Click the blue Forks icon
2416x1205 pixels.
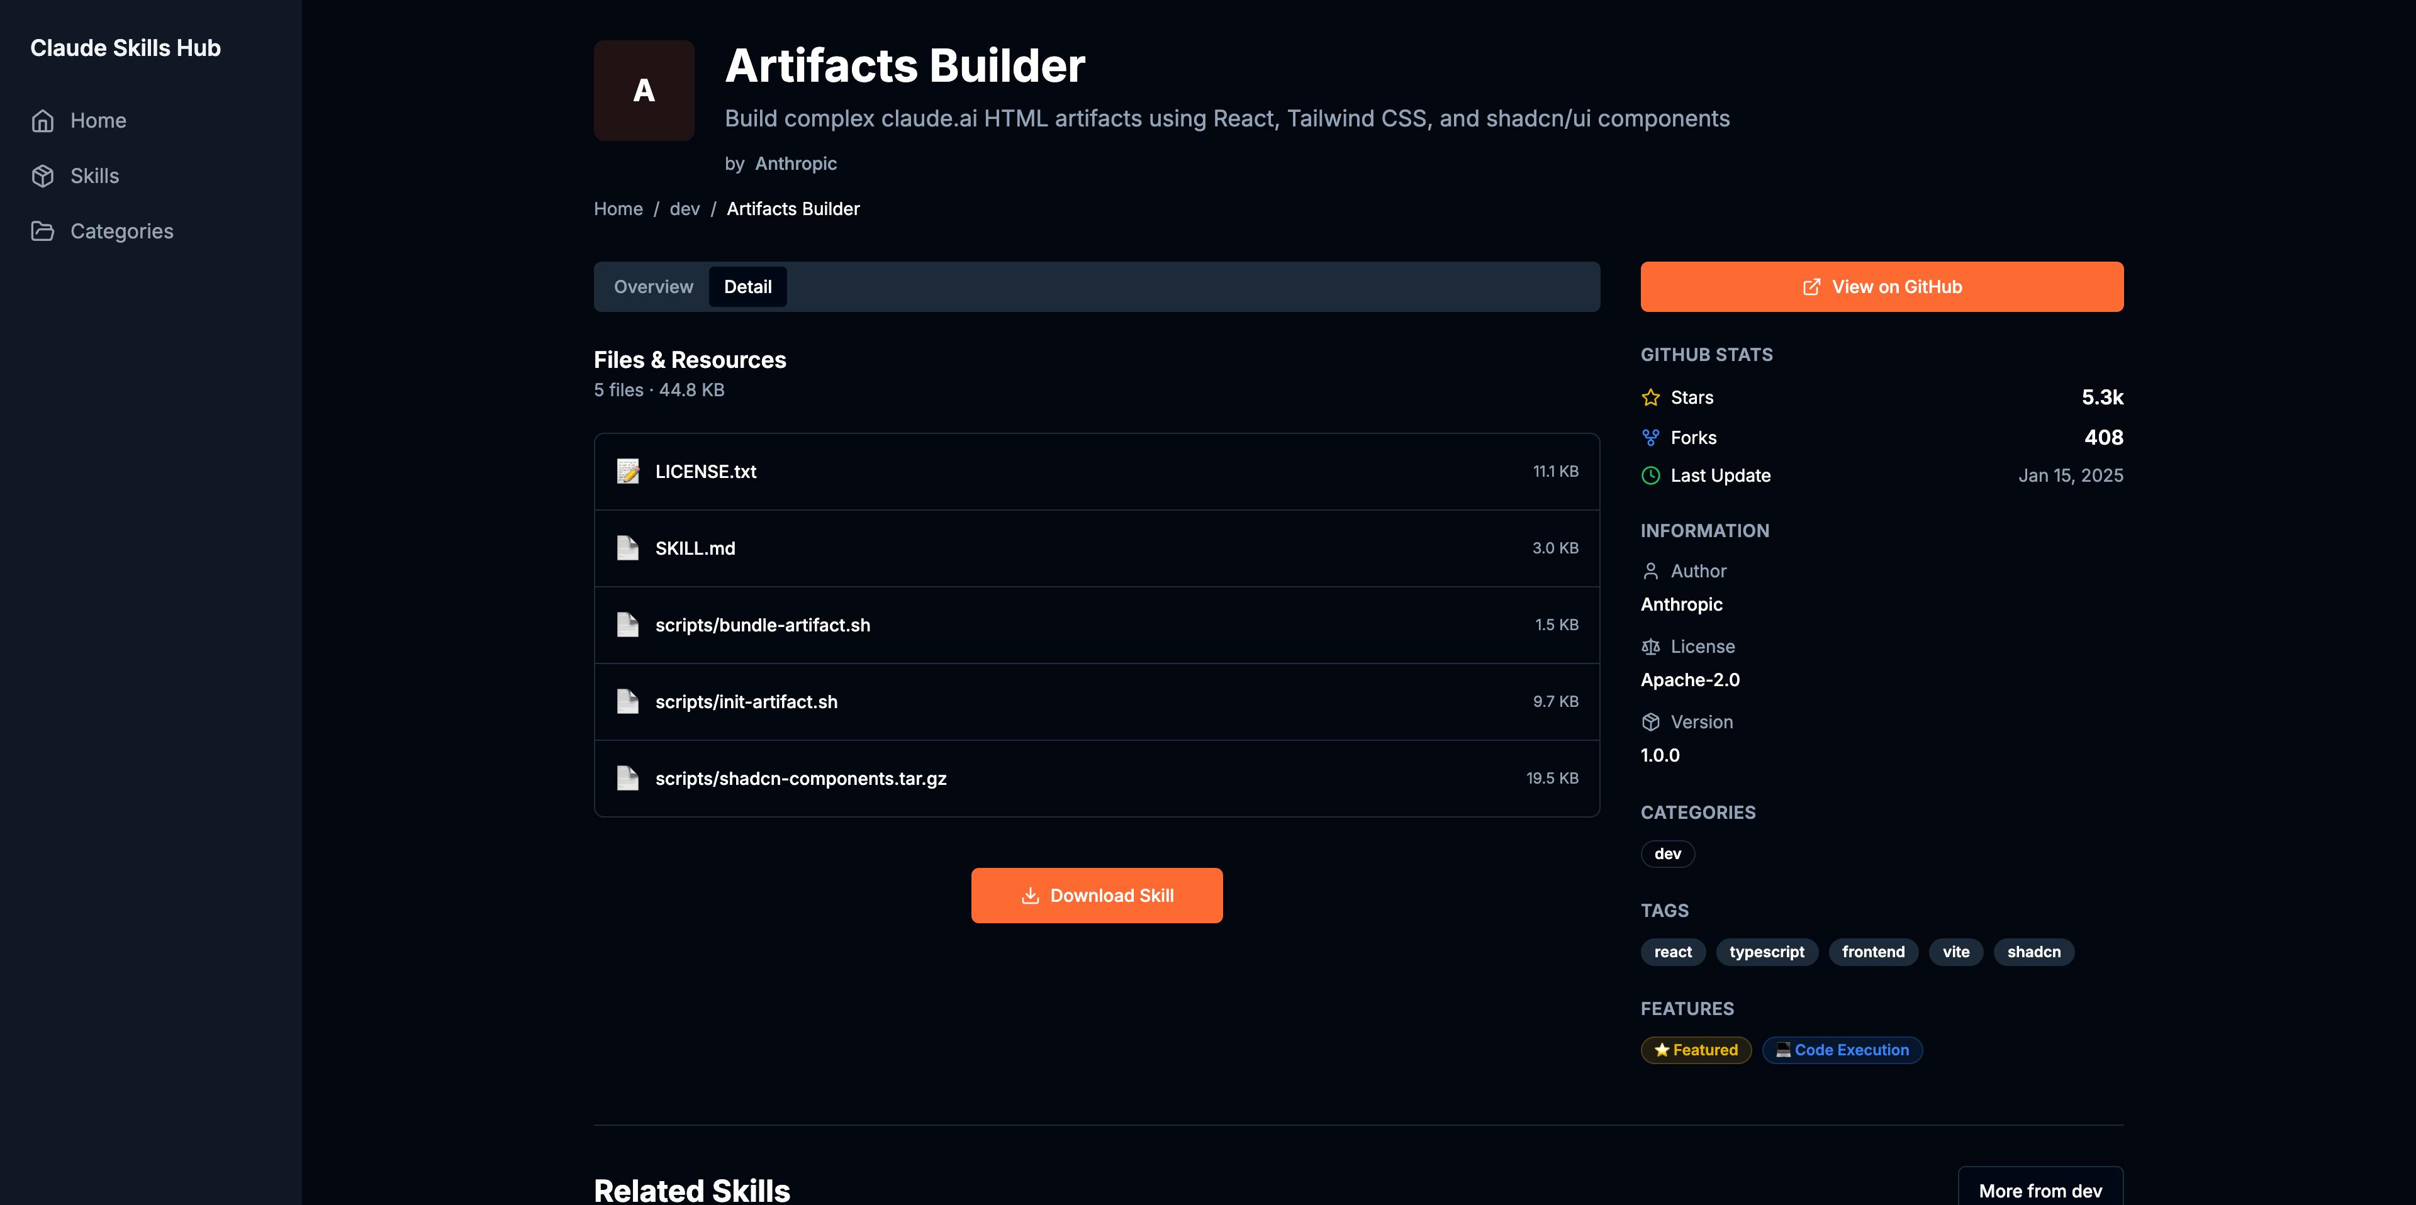coord(1651,438)
